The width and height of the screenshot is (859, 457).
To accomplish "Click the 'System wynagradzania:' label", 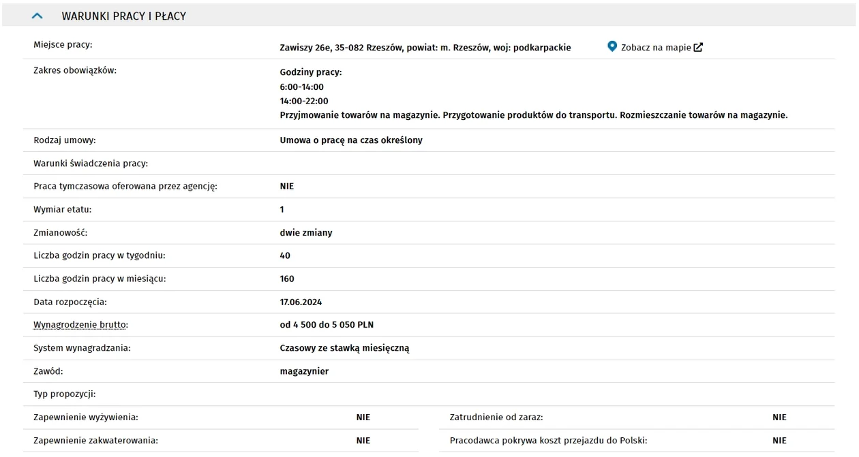I will pos(82,348).
